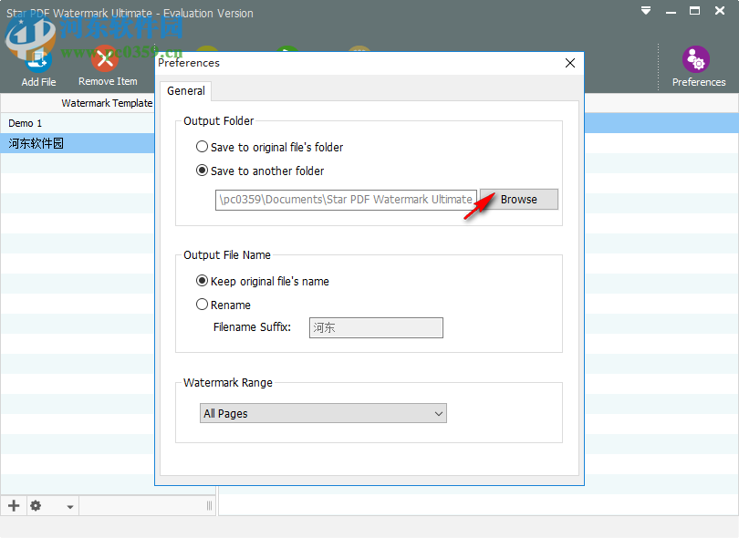The width and height of the screenshot is (739, 538).
Task: Click the Add File icon
Action: coord(37,57)
